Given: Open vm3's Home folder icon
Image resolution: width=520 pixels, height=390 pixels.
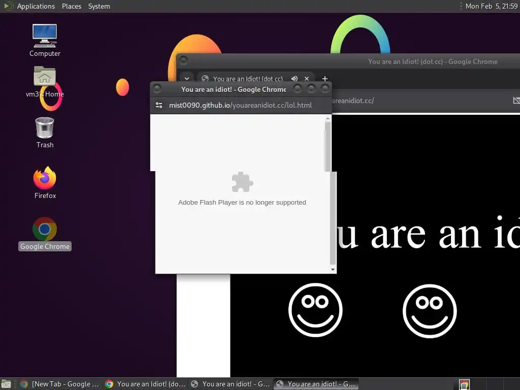Looking at the screenshot, I should point(45,82).
